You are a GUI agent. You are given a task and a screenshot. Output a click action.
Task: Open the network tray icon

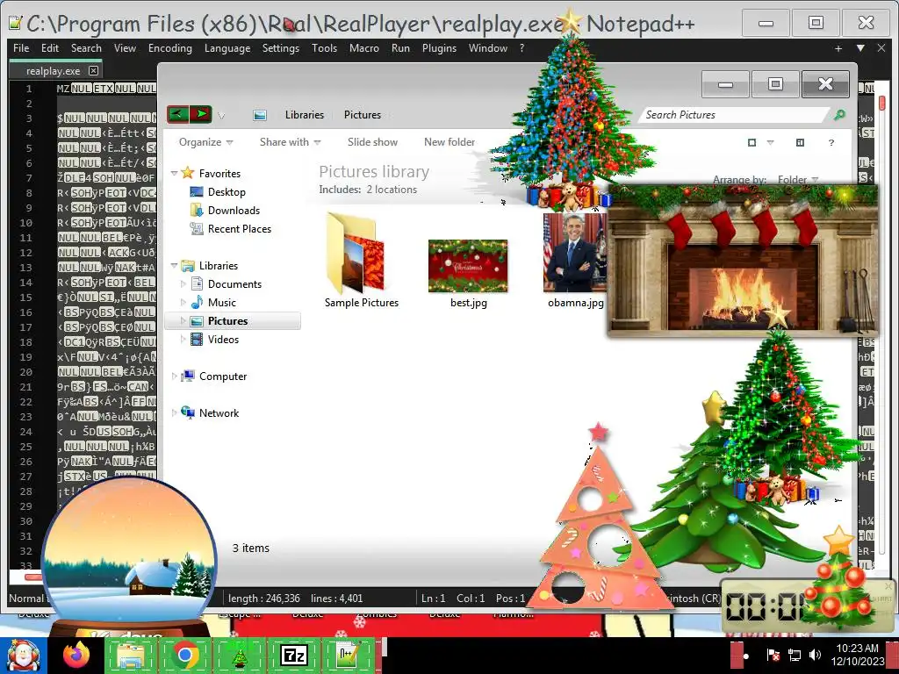coord(795,655)
